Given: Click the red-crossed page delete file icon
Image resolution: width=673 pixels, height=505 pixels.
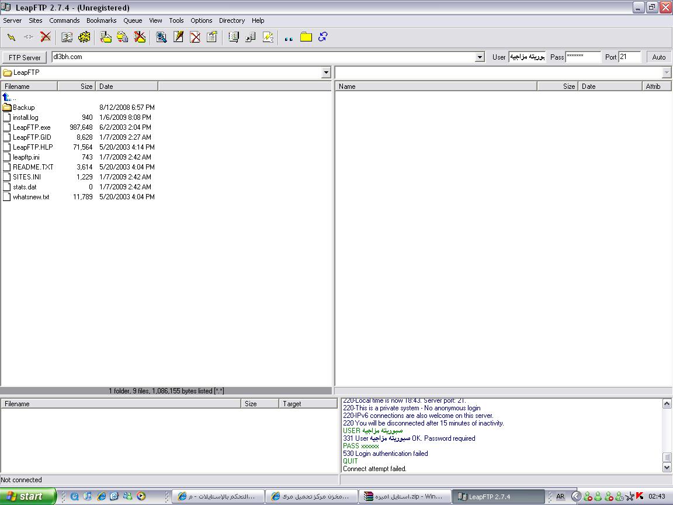Looking at the screenshot, I should pos(195,37).
